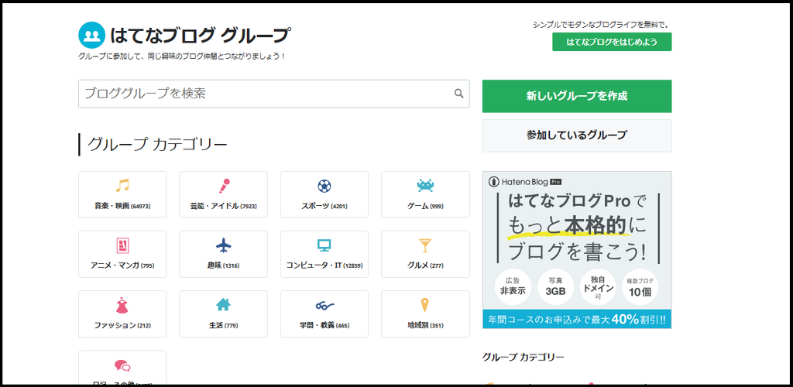Screen dimensions: 793x387
Task: Open 参加しているグループ
Action: pyautogui.click(x=577, y=135)
